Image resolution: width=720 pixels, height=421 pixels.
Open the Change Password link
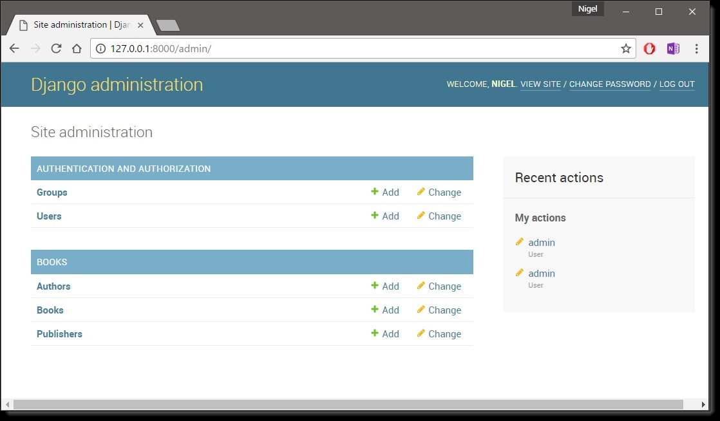[610, 84]
